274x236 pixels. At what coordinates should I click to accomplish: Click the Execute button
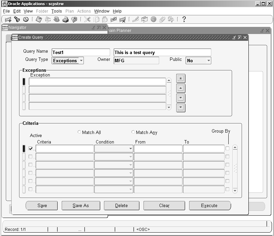210,205
